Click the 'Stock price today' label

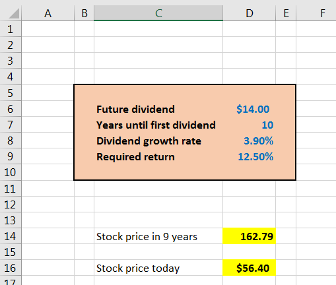(138, 269)
